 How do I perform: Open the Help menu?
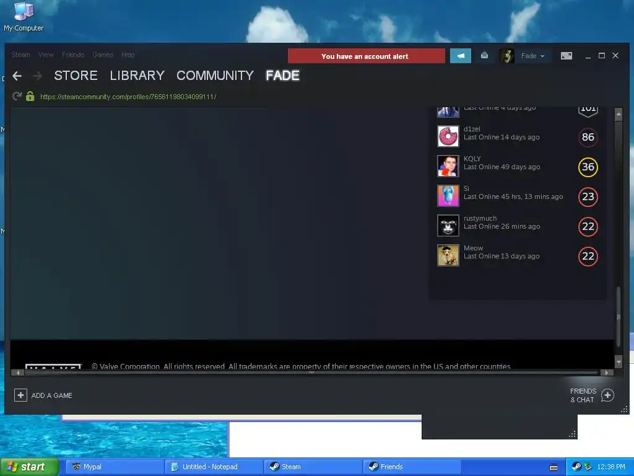pos(128,55)
